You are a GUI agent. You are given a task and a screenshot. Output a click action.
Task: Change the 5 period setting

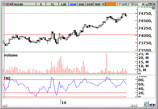(x=41, y=4)
